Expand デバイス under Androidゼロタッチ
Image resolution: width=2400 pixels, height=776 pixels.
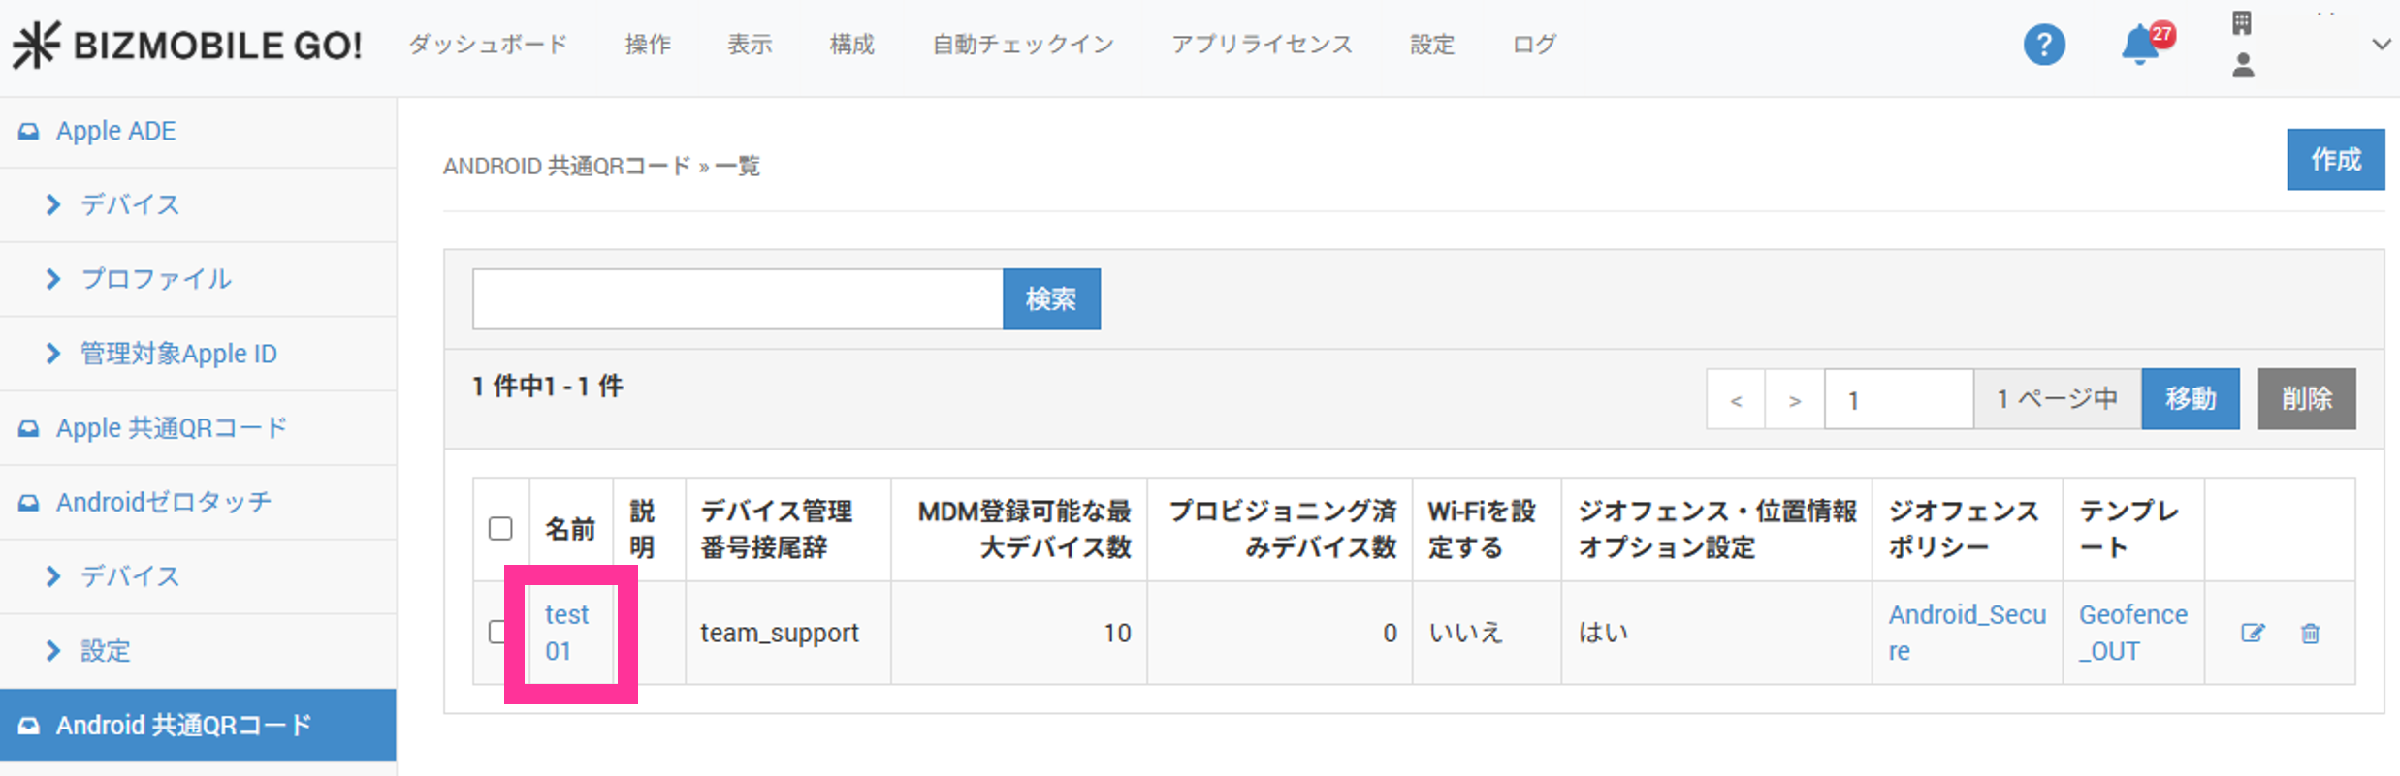tap(129, 576)
